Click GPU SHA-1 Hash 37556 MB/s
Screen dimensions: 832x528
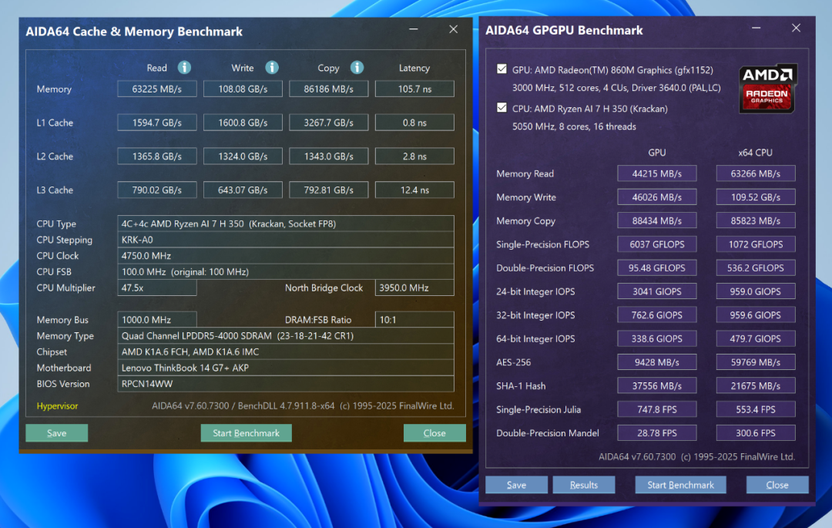(x=657, y=385)
